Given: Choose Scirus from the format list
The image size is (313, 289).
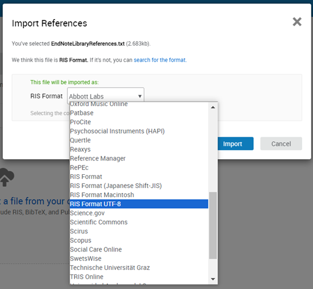Looking at the screenshot, I should [x=139, y=231].
